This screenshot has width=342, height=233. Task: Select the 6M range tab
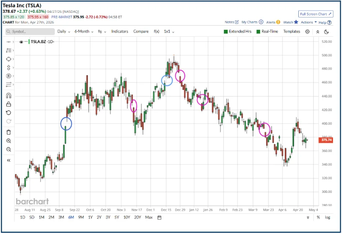pos(71,217)
